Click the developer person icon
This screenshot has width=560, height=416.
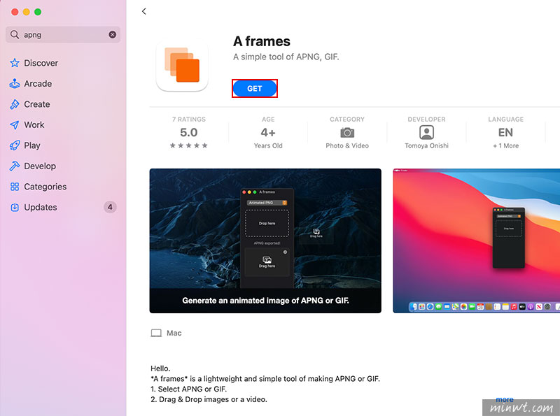(426, 132)
